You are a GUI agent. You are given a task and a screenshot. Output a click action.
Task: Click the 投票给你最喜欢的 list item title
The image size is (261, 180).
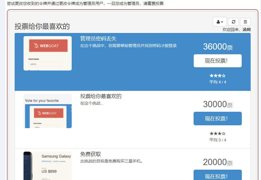(x=101, y=96)
